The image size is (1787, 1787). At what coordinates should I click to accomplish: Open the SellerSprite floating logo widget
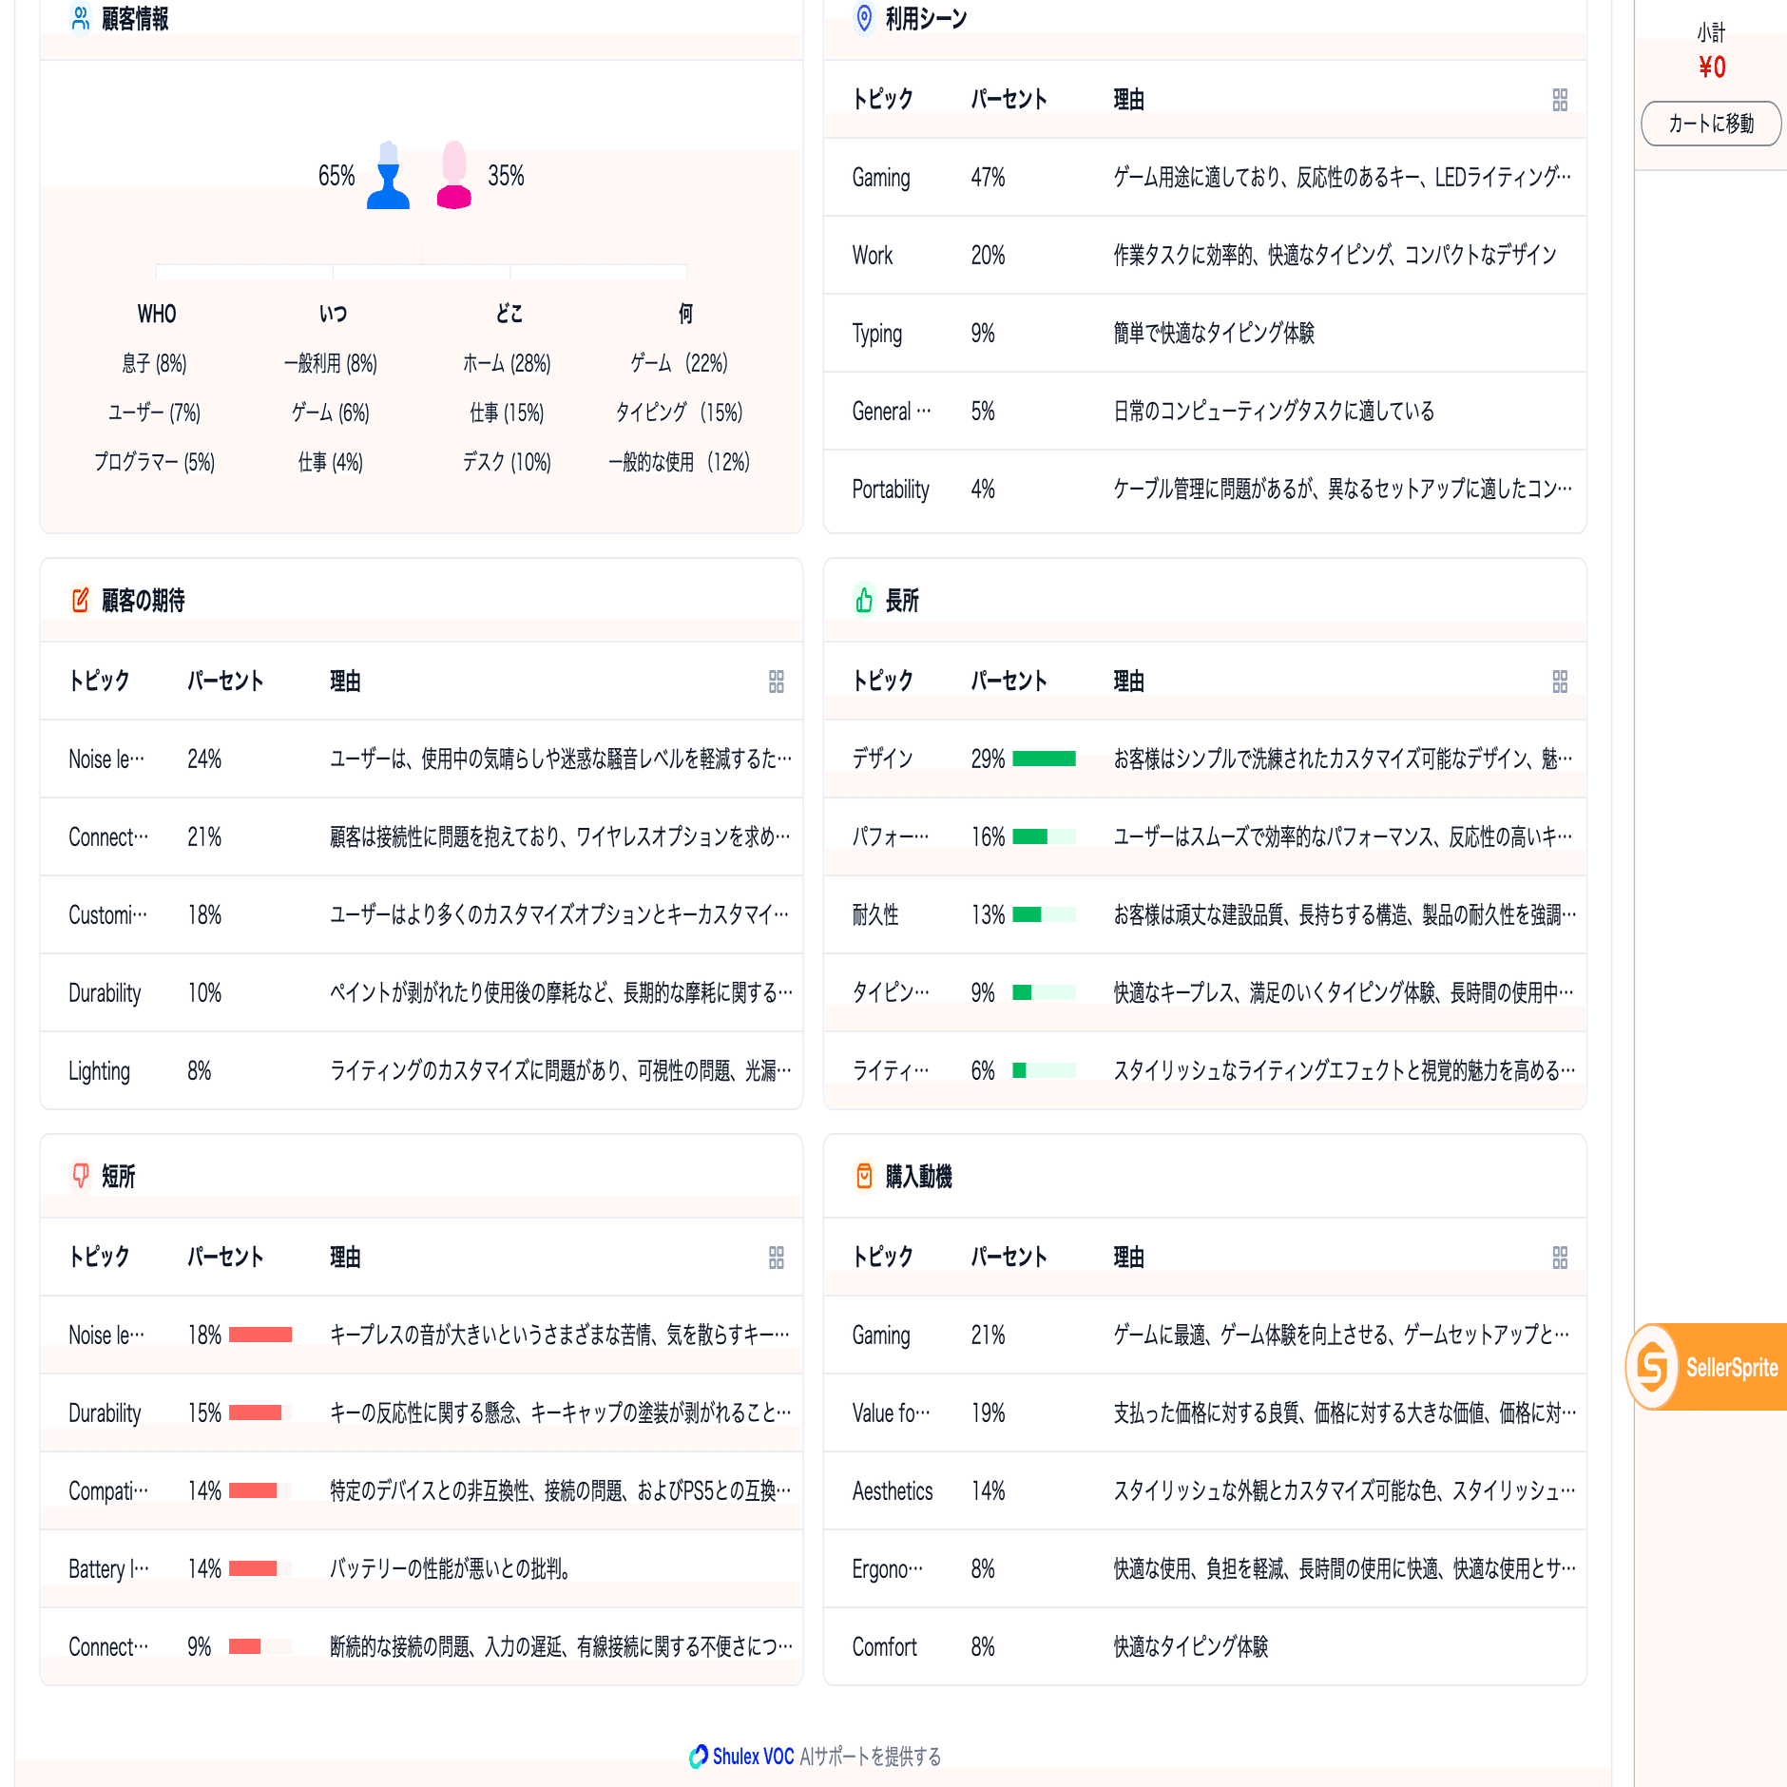1707,1367
